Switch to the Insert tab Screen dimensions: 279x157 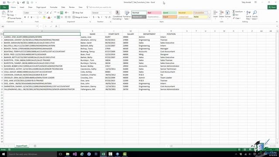pyautogui.click(x=22, y=7)
